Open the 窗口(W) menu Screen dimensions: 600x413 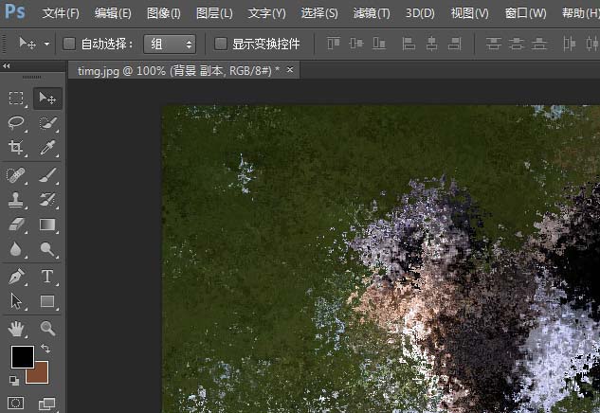[525, 13]
